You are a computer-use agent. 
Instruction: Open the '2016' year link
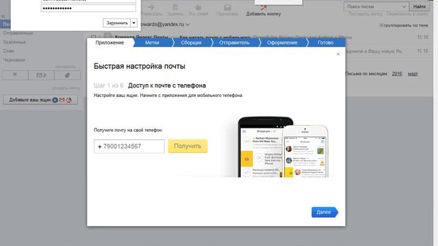point(397,74)
